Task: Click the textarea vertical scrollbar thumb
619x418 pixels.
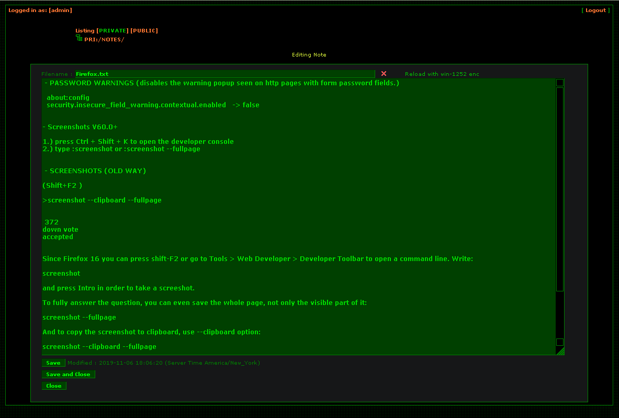Action: (560, 188)
